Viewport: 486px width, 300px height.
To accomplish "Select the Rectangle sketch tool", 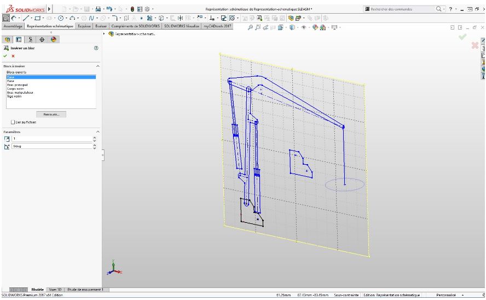I will coord(38,18).
